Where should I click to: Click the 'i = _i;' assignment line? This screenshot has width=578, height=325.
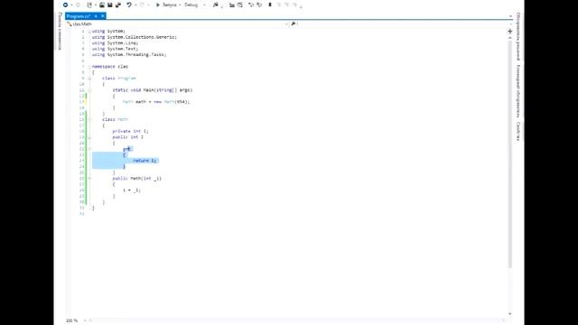pos(132,190)
